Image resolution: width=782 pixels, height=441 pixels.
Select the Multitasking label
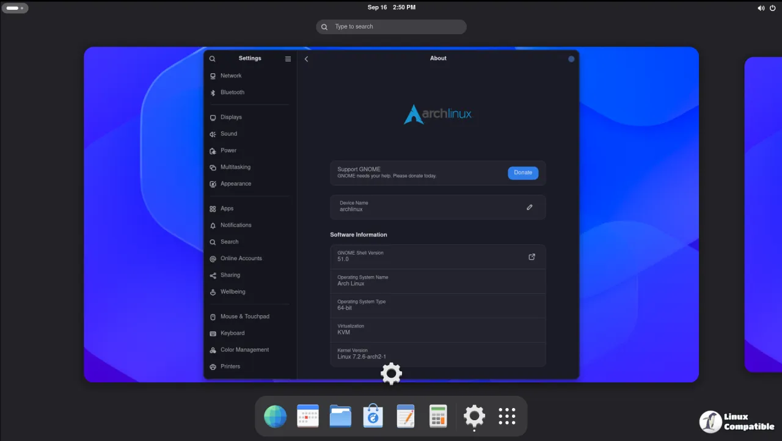point(235,167)
